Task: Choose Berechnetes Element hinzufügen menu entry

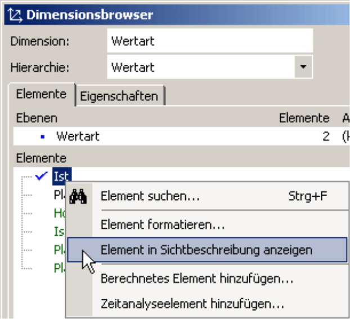Action: click(196, 278)
